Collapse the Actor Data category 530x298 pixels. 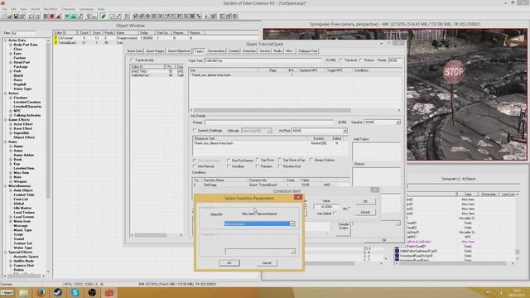[x=6, y=41]
